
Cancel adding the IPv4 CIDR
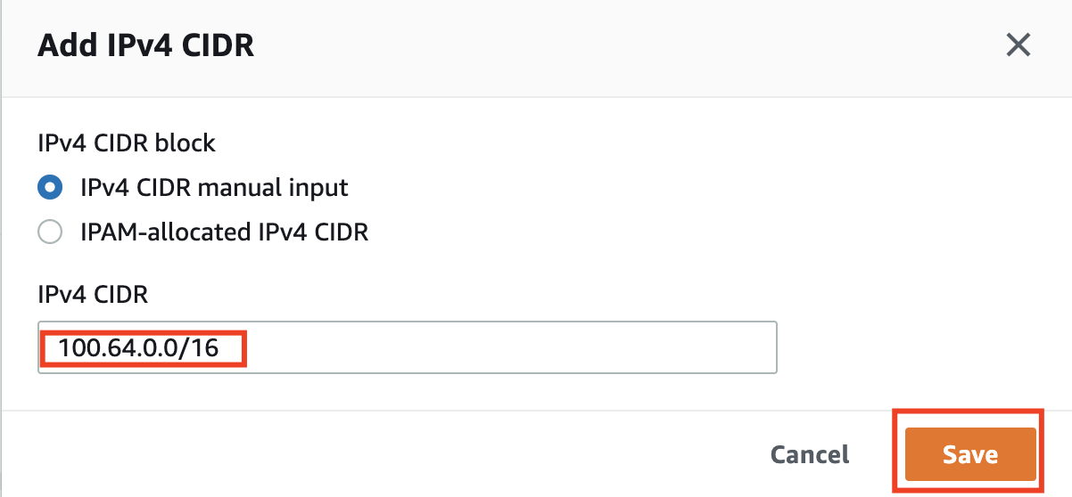(810, 454)
